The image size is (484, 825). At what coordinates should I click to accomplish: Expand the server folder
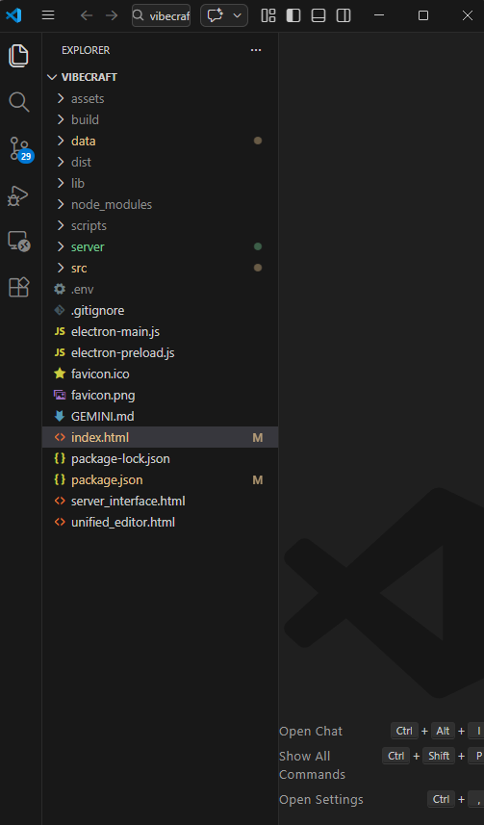click(160, 246)
